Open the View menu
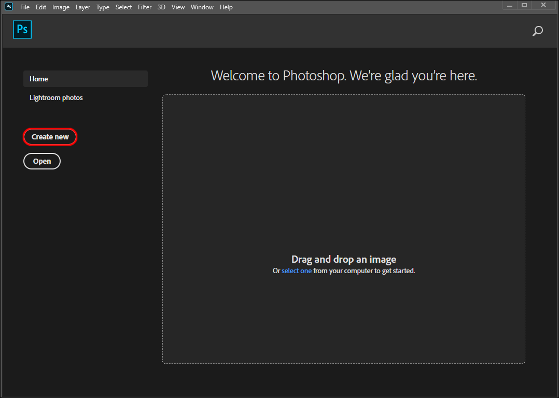 [178, 7]
